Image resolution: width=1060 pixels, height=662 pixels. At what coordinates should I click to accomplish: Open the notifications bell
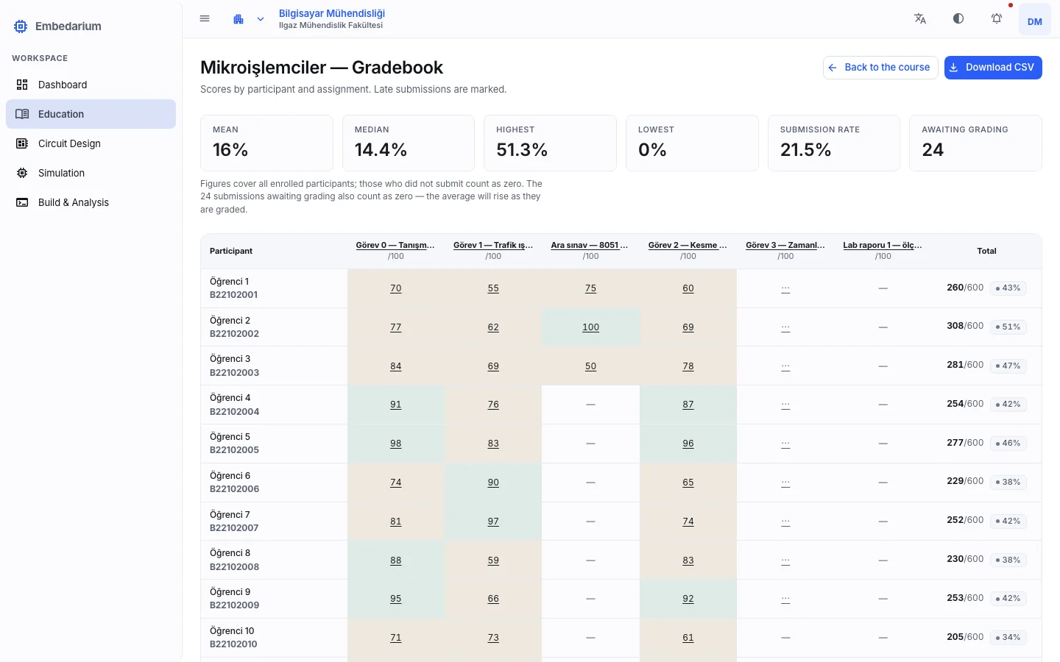pos(997,19)
